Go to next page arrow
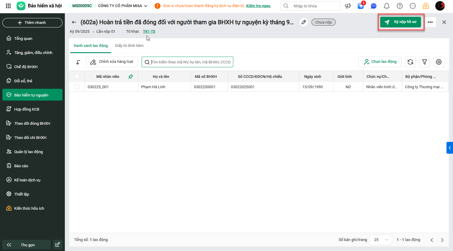The width and height of the screenshot is (453, 251). point(442,240)
